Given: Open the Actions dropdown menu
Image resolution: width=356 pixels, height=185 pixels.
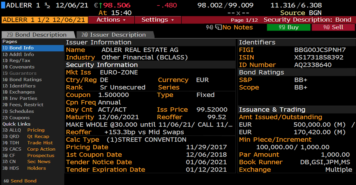Looking at the screenshot, I should click(111, 20).
